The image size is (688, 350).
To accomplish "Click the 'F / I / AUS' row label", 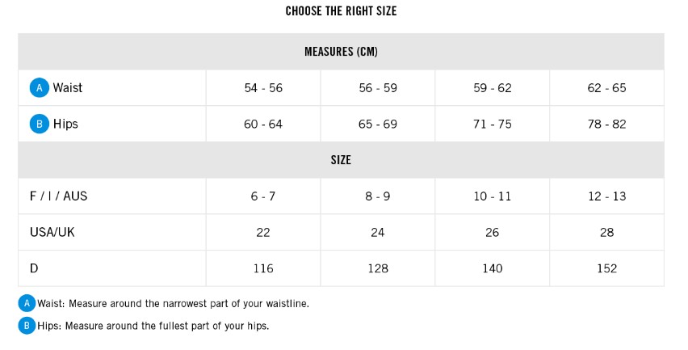I will 58,196.
